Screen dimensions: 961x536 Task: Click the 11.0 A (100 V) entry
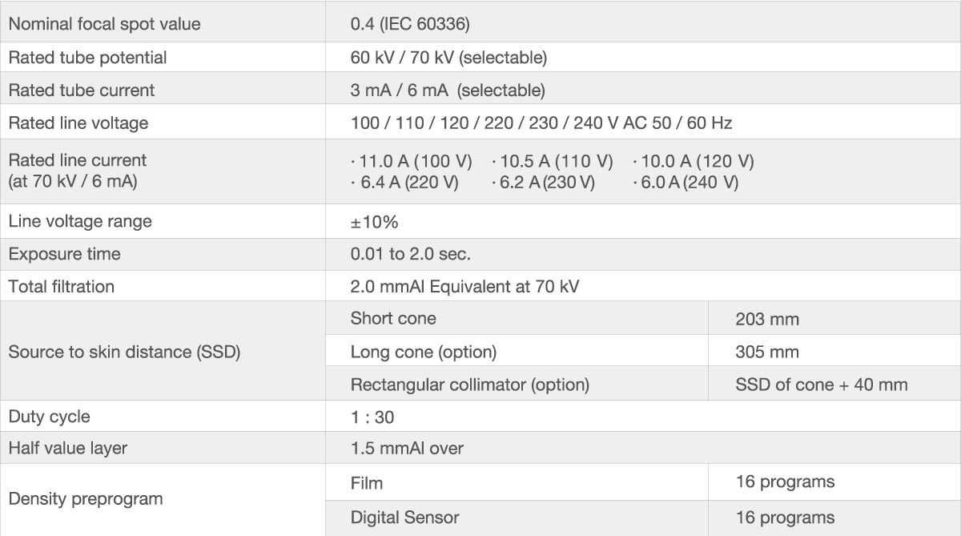(x=412, y=161)
